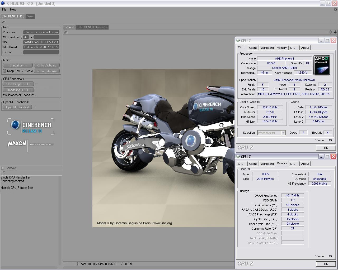Image resolution: width=338 pixels, height=270 pixels.
Task: Click the grip handle under CINEBENCH R10 tab
Action: [x=3, y=21]
